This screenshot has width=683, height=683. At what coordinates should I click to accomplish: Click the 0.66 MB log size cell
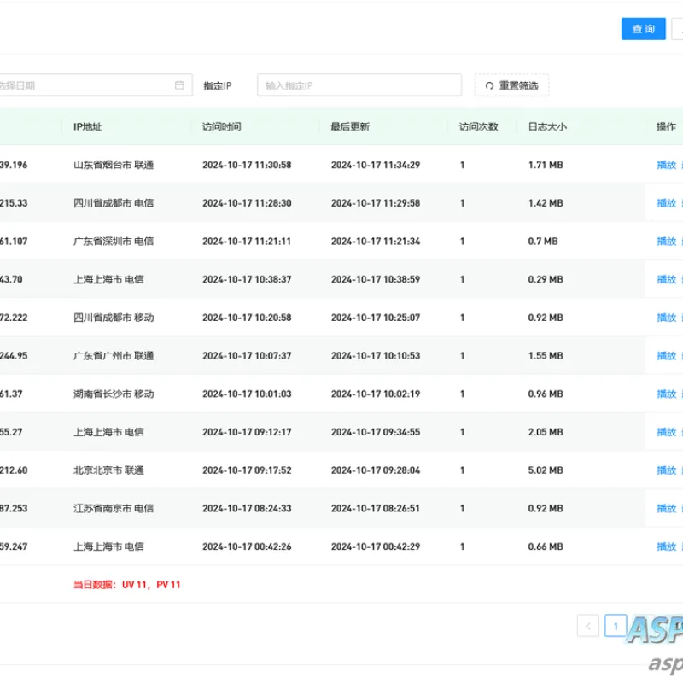[x=546, y=546]
